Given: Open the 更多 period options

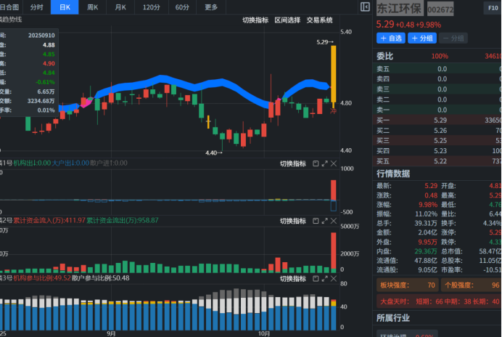Looking at the screenshot, I should 210,7.
